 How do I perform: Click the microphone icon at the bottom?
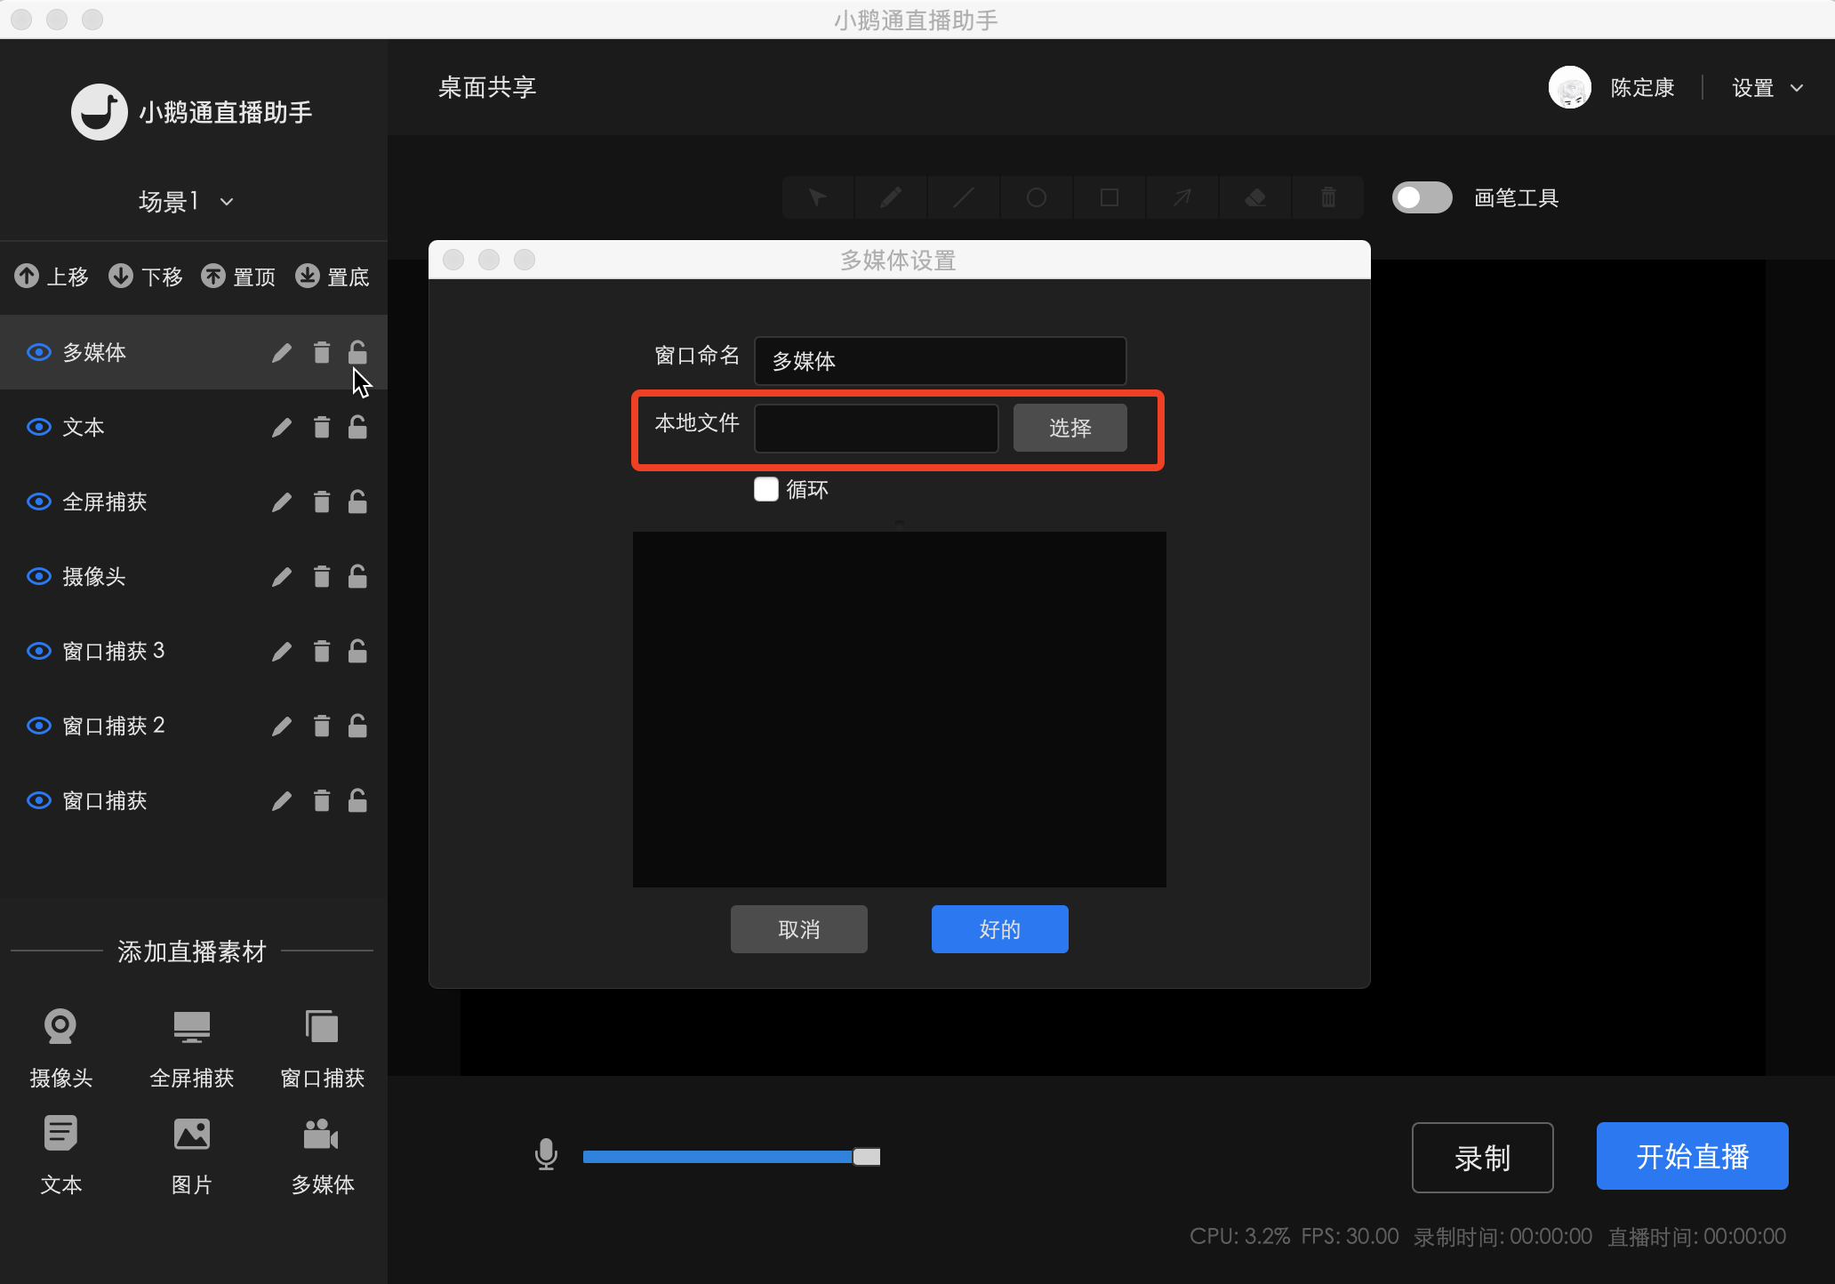(x=546, y=1156)
